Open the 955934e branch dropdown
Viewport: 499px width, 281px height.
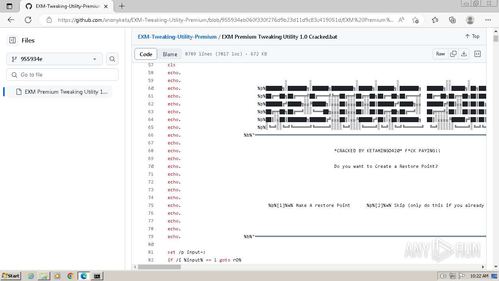[55, 59]
